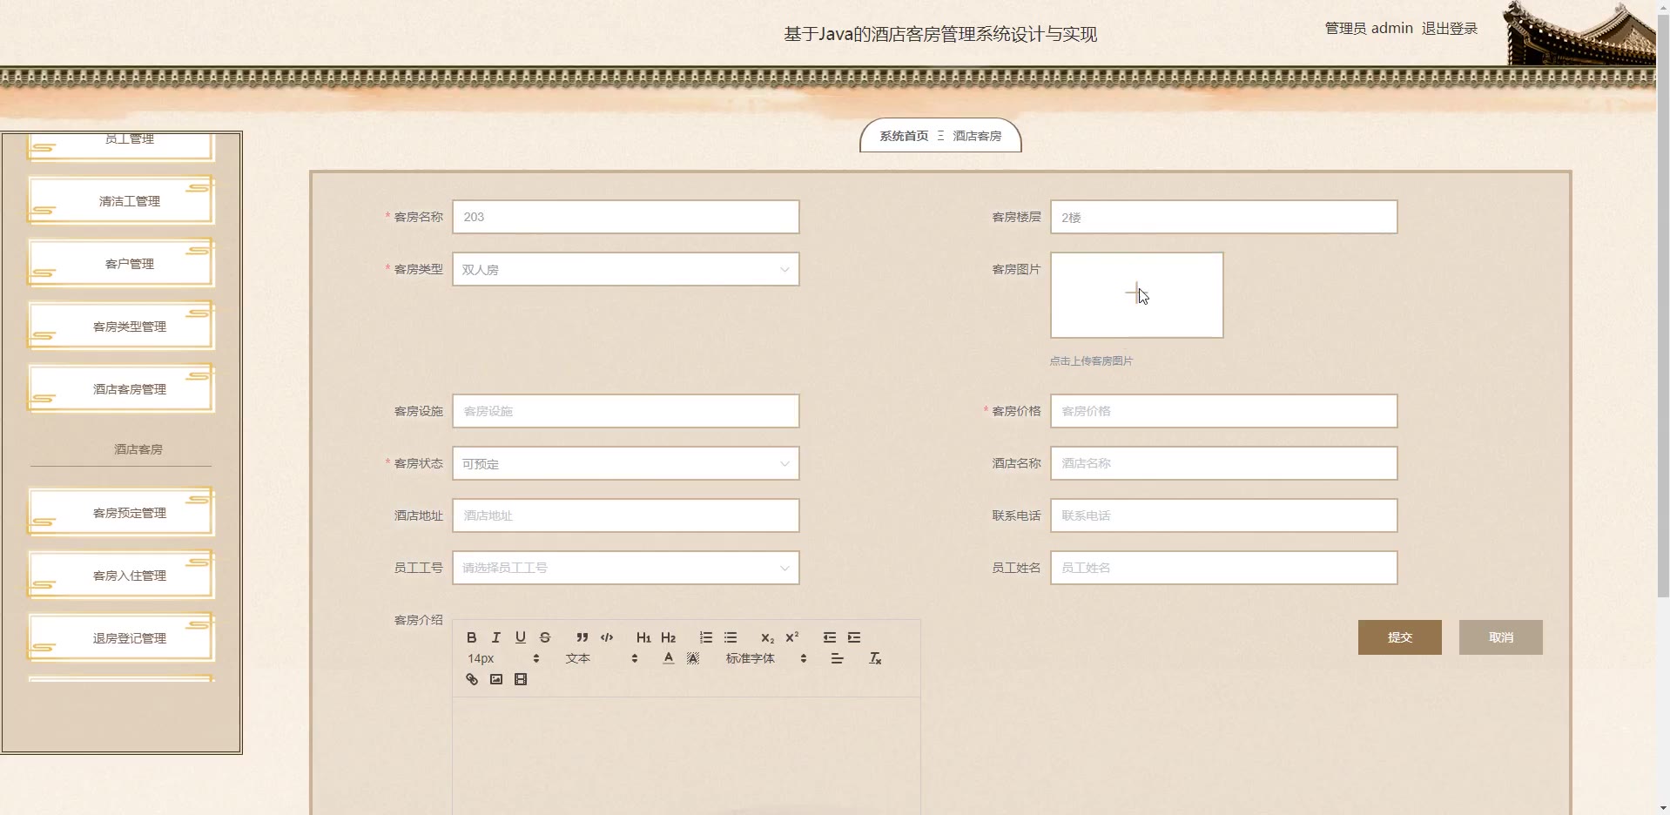This screenshot has height=815, width=1670.
Task: Open 清洁工管理 in sidebar
Action: coord(122,201)
